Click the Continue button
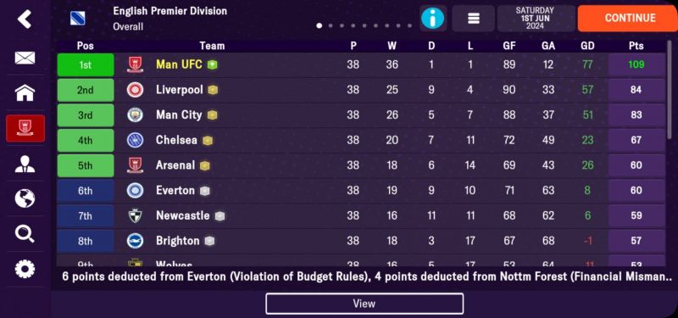The height and width of the screenshot is (318, 678). pyautogui.click(x=627, y=18)
